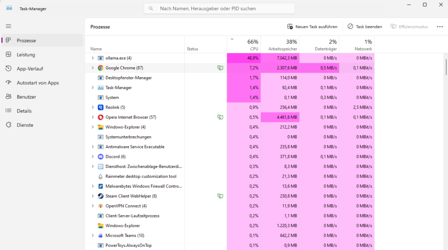Click the Discord app icon
Screen dimensions: 448x250
100,156
